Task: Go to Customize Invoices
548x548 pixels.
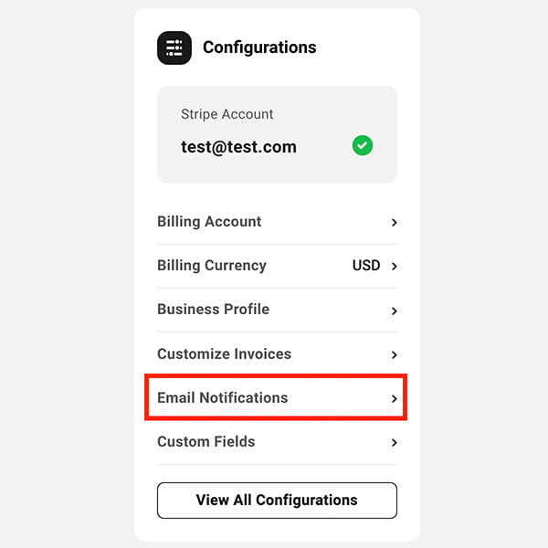Action: coord(224,353)
